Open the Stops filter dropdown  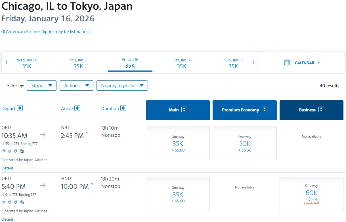(x=41, y=86)
